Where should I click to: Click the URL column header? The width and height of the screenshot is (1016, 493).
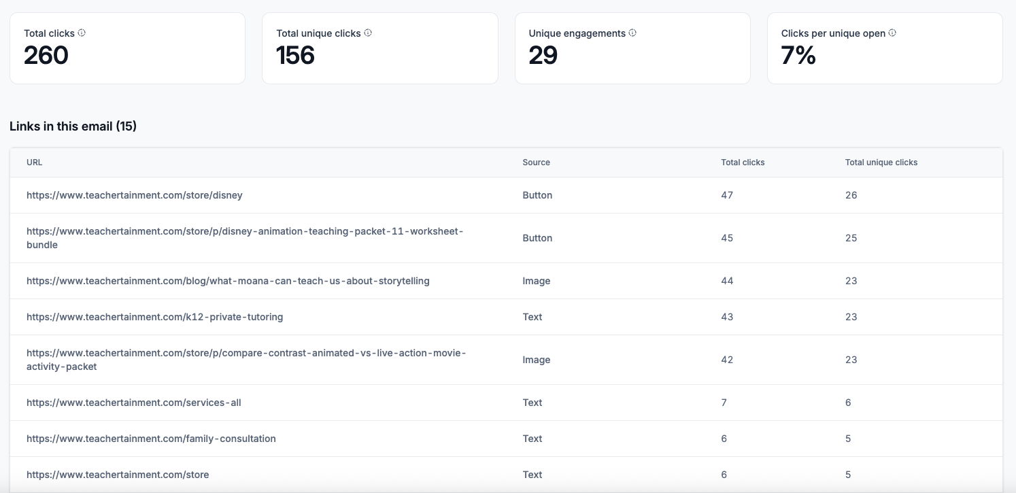pos(34,163)
